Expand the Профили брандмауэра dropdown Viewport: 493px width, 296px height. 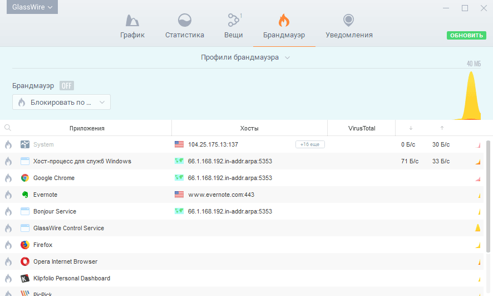pyautogui.click(x=245, y=57)
